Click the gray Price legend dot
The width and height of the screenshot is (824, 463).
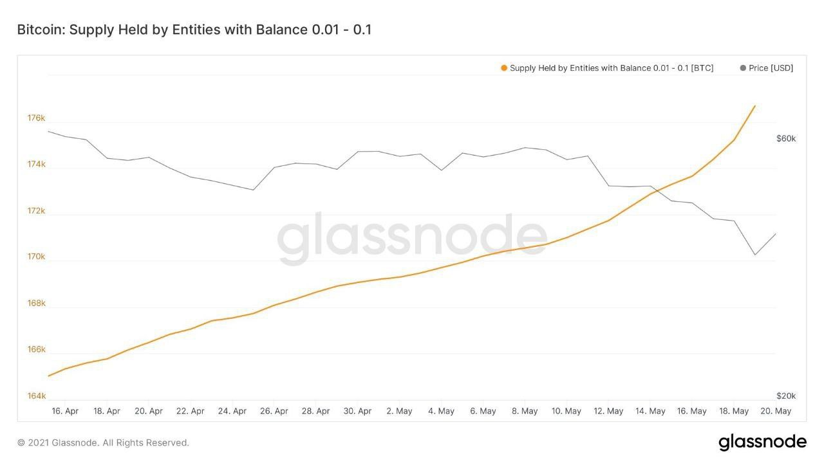point(743,68)
